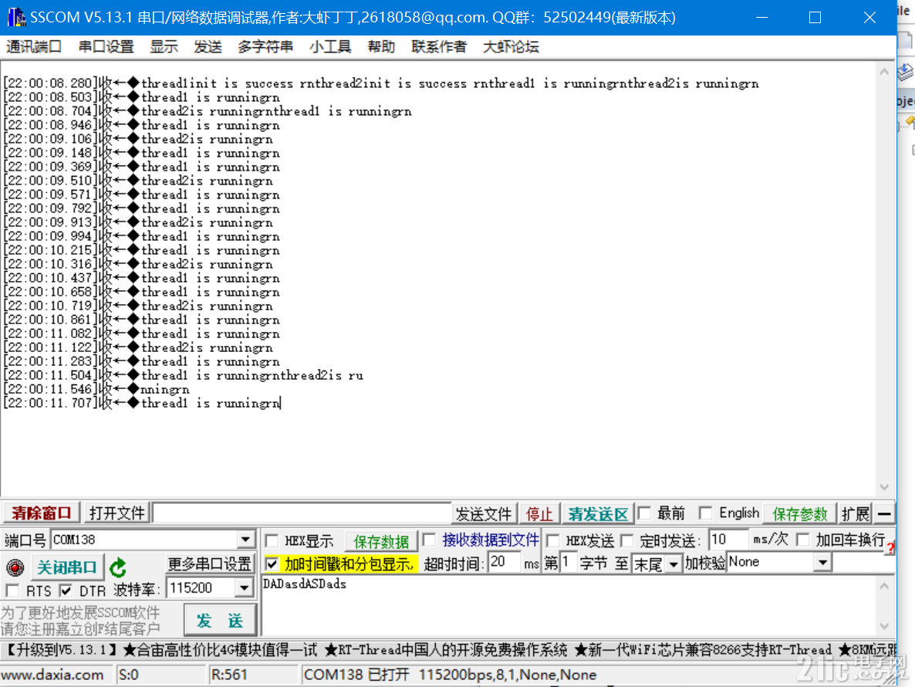Enable the HEX显示 checkbox
This screenshot has width=915, height=687.
point(272,540)
